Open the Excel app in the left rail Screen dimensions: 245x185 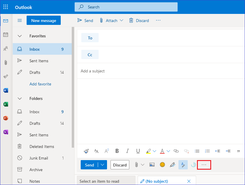click(x=5, y=104)
